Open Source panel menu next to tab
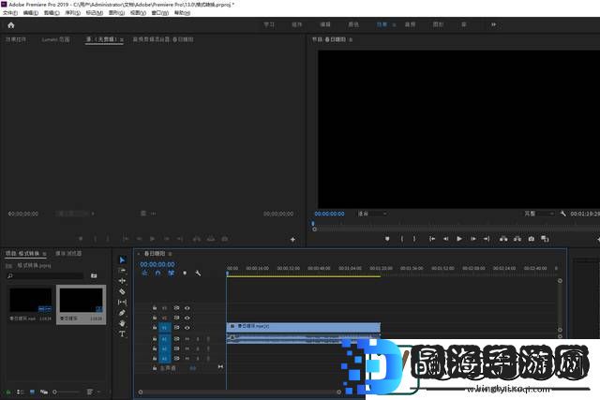The width and height of the screenshot is (600, 400). [x=122, y=39]
